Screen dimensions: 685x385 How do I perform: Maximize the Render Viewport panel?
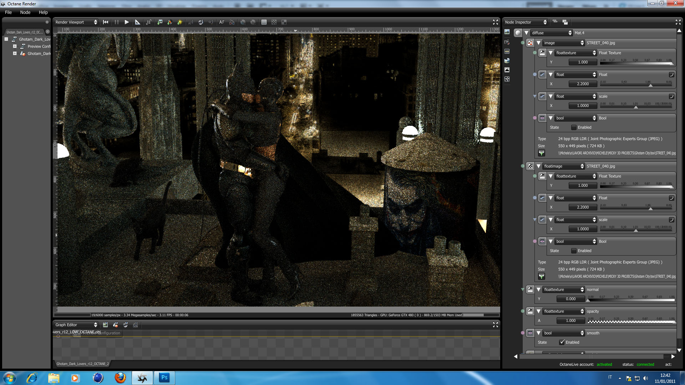(495, 22)
